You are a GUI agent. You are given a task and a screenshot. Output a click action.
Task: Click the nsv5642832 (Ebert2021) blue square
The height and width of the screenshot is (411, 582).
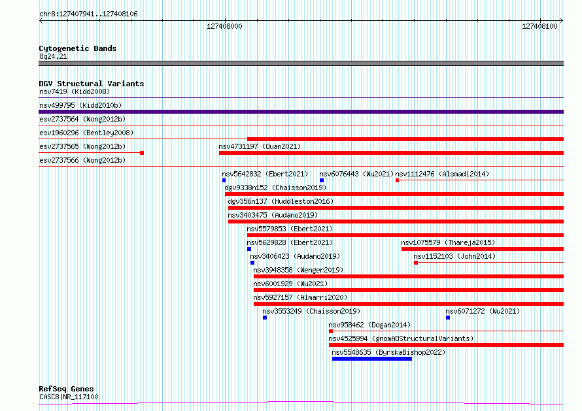click(224, 180)
